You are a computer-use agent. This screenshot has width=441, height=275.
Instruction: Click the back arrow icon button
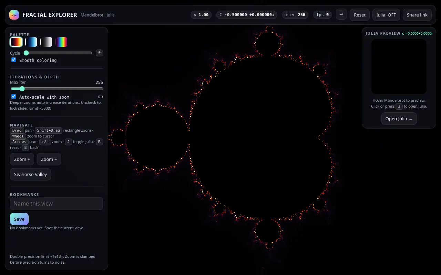click(x=341, y=14)
